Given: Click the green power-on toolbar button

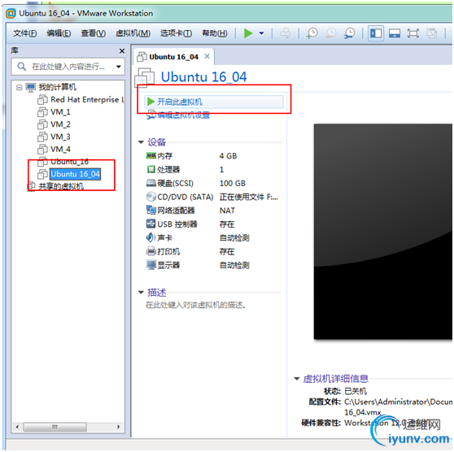Looking at the screenshot, I should coord(248,33).
